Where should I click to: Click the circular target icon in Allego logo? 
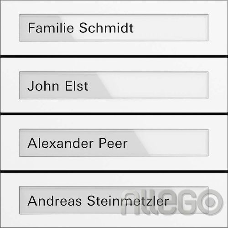212,202
